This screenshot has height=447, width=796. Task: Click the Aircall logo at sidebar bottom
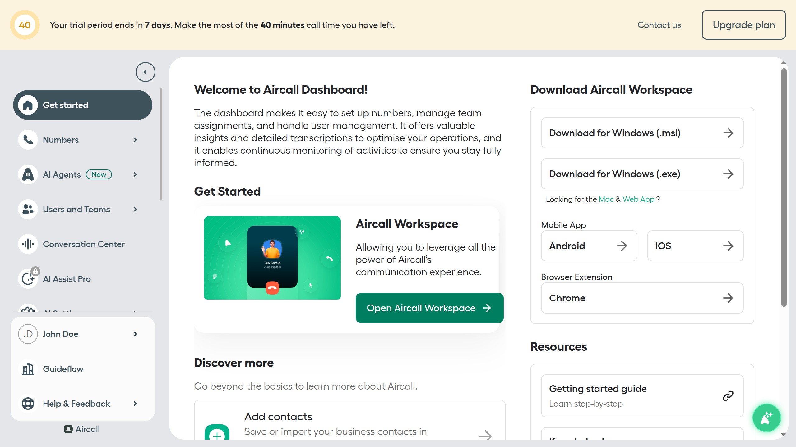[82, 429]
